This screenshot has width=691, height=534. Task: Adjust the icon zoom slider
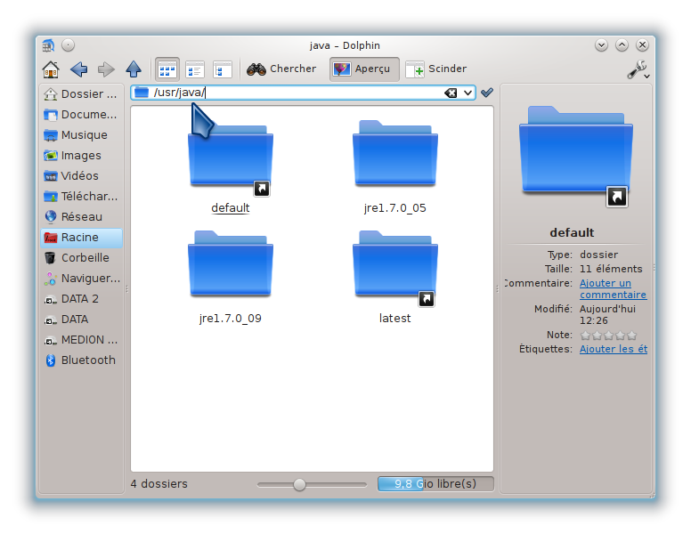[x=299, y=484]
